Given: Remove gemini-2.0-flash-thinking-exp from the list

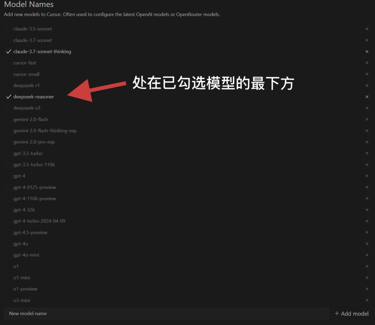Looking at the screenshot, I should click(x=367, y=131).
